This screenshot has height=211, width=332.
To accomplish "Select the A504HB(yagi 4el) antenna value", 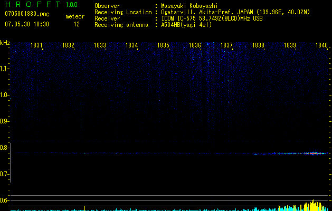I will pyautogui.click(x=186, y=25).
